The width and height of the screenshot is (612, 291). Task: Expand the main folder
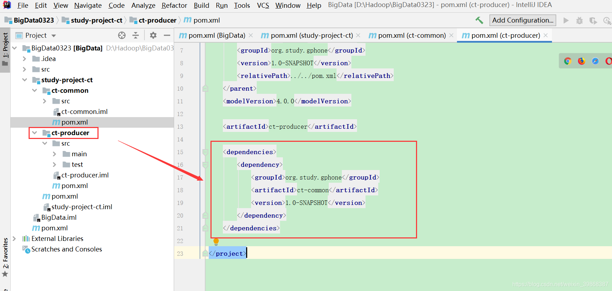(54, 154)
